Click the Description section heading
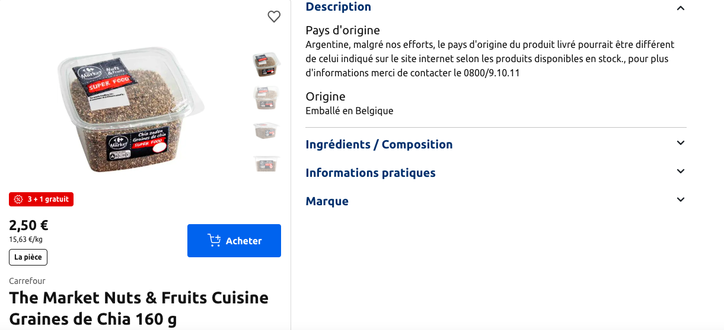724x330 pixels. click(x=339, y=7)
